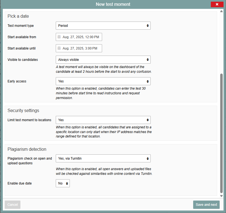Screen dimensions: 226x213
Task: Click the Save and next button
Action: [x=206, y=205]
